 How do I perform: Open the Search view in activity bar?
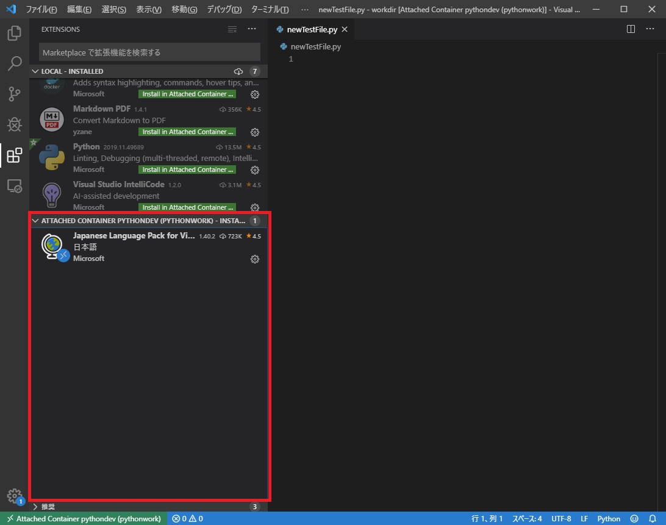[x=15, y=63]
